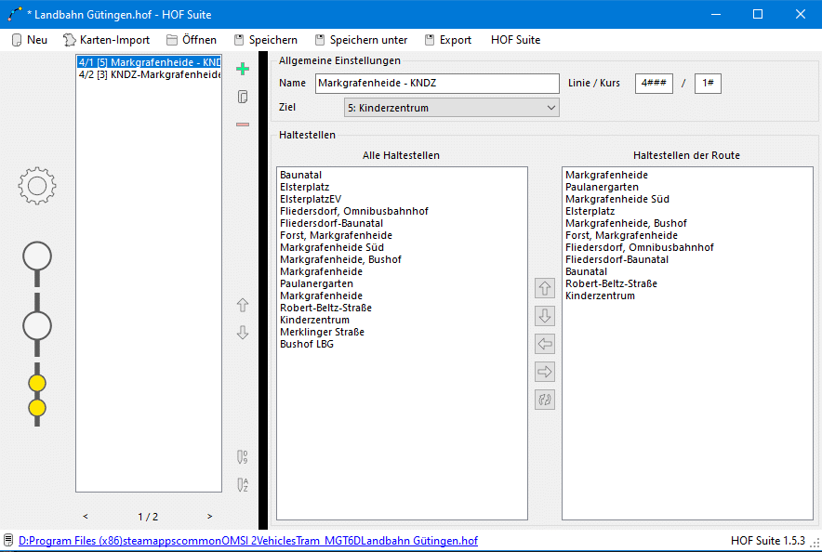Select Merklinger Straße in all stops list
Screen dimensions: 822x552
pyautogui.click(x=322, y=332)
